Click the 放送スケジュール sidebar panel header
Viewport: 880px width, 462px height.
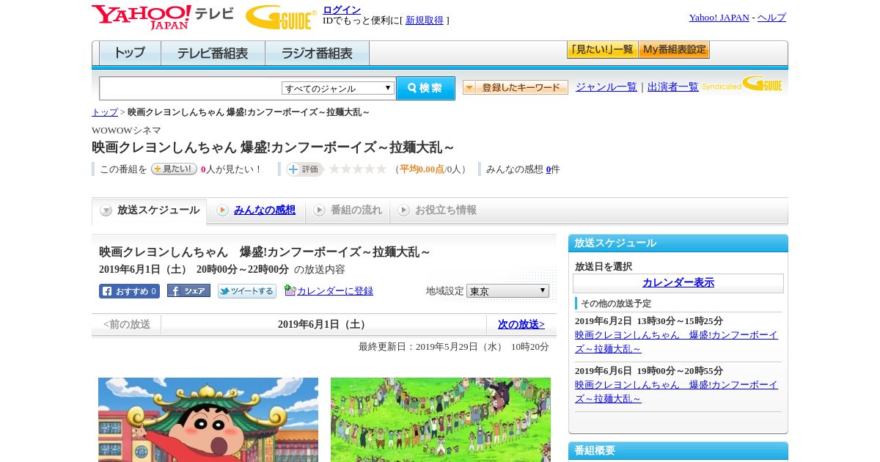678,243
